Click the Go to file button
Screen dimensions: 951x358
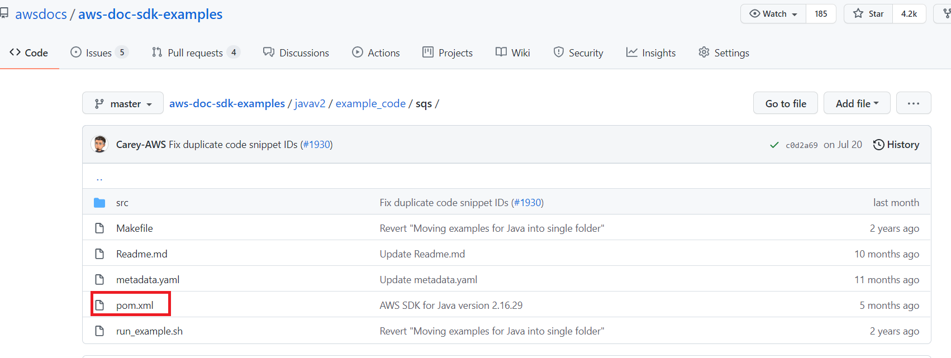tap(786, 103)
